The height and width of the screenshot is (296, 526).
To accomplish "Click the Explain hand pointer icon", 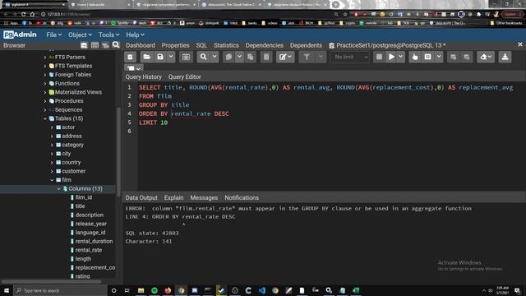I will [415, 57].
